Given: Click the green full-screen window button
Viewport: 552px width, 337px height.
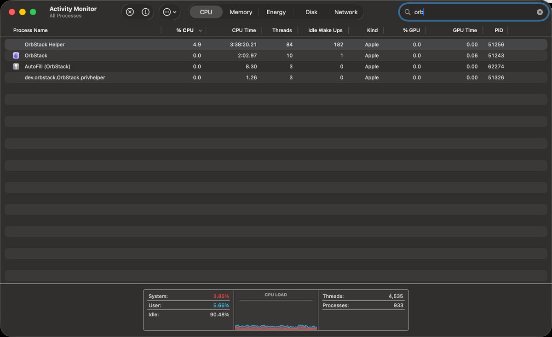Looking at the screenshot, I should tap(33, 12).
